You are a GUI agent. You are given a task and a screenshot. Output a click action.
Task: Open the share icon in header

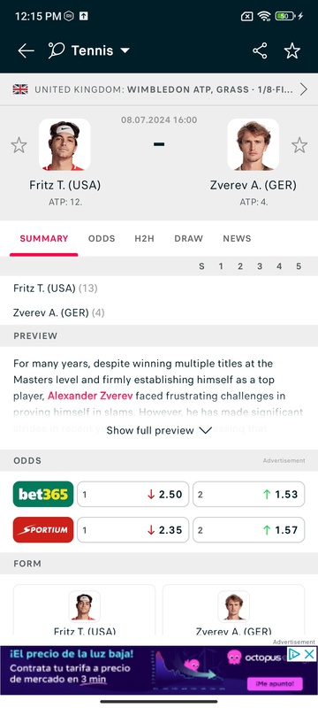click(x=260, y=50)
